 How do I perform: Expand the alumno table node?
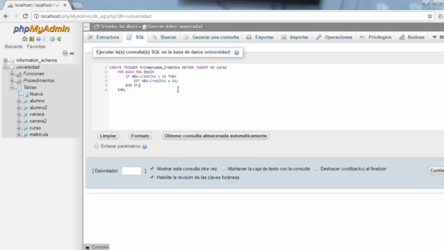19,101
